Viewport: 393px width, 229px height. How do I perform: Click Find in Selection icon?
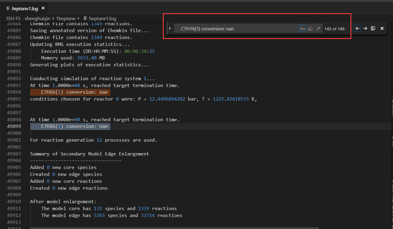tap(373, 29)
